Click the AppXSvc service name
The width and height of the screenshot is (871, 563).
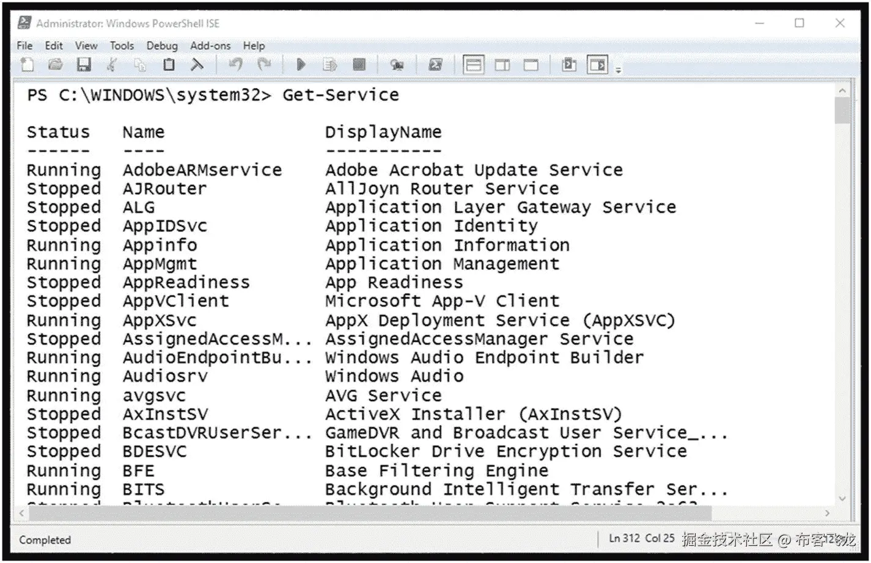click(160, 321)
